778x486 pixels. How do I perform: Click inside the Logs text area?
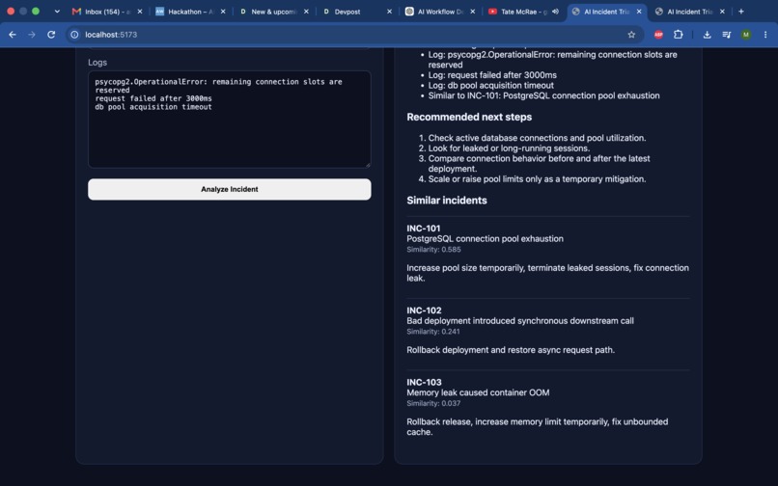point(229,119)
